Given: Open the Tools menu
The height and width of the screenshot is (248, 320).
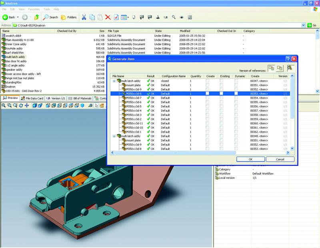Looking at the screenshot, I should 46,9.
